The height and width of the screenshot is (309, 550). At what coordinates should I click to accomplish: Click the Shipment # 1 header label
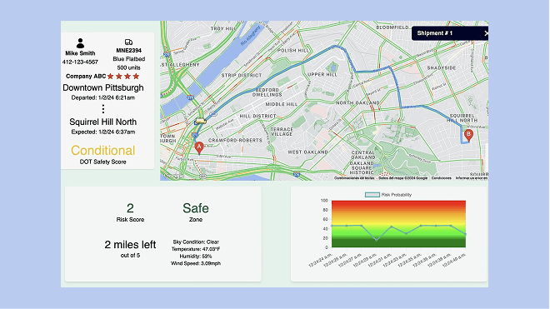click(435, 33)
